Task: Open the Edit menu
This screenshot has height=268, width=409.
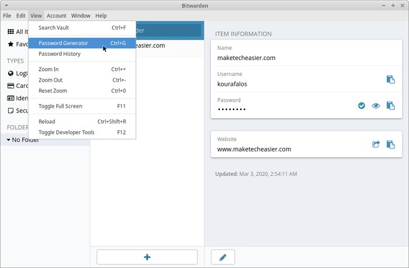Action: 21,16
